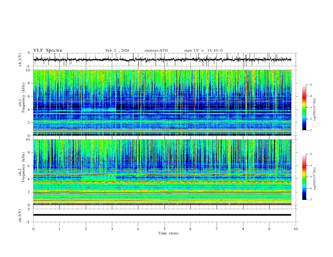Click the "VLF Spectra" title text

click(48, 50)
